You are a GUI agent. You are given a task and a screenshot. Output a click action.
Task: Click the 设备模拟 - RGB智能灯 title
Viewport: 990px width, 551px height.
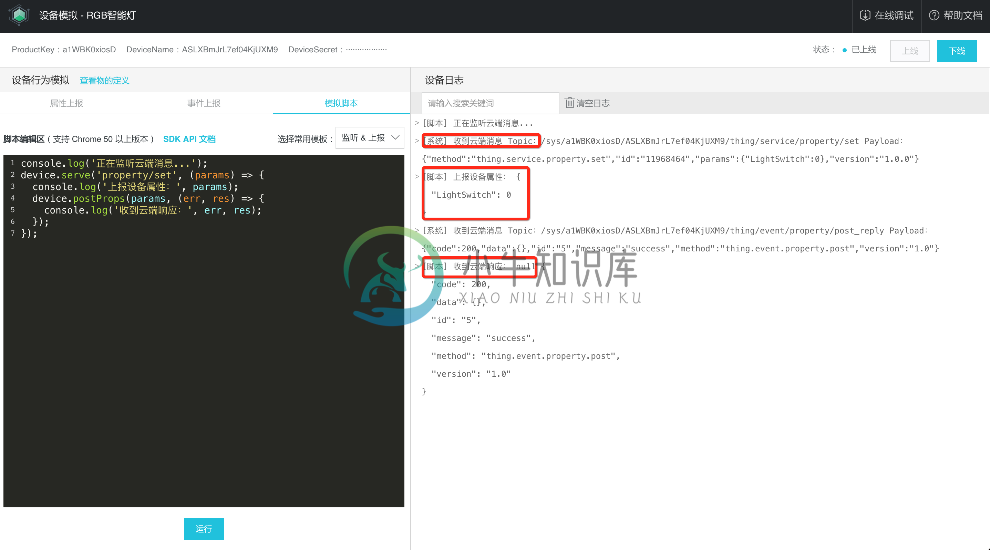pyautogui.click(x=87, y=15)
